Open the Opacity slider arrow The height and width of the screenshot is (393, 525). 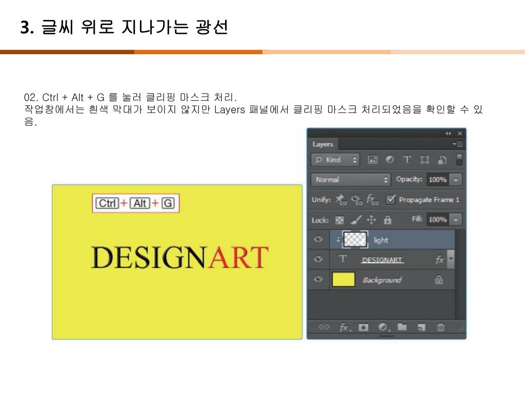point(456,180)
